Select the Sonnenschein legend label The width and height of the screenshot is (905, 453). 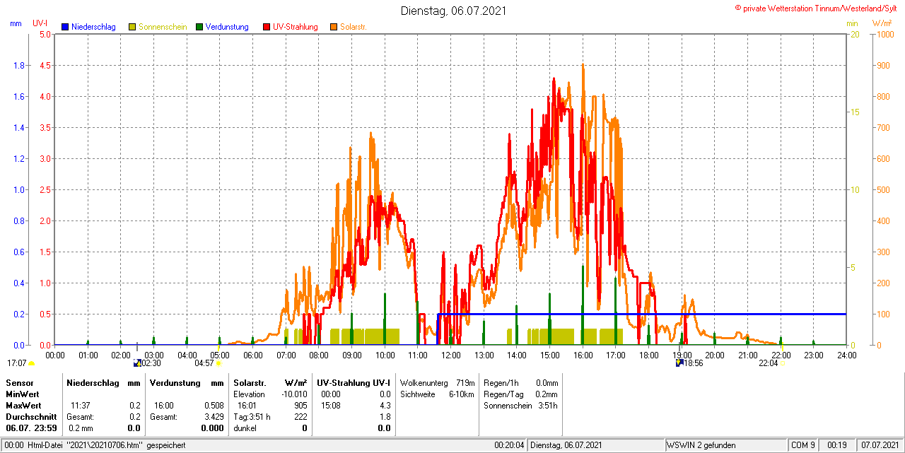click(163, 27)
